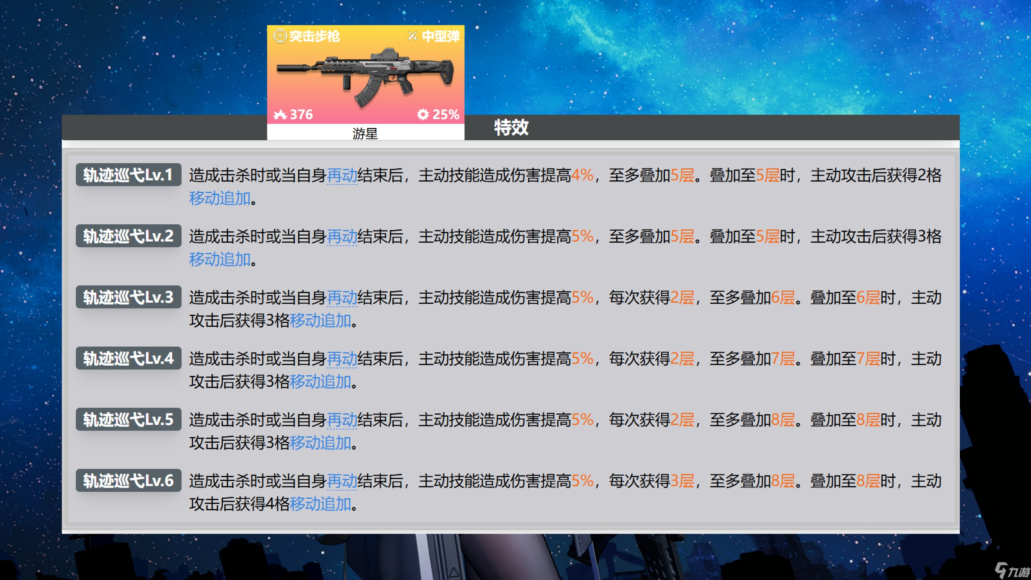Open the 移动追加 link in Lv.5 description
Image resolution: width=1031 pixels, height=580 pixels.
[321, 443]
